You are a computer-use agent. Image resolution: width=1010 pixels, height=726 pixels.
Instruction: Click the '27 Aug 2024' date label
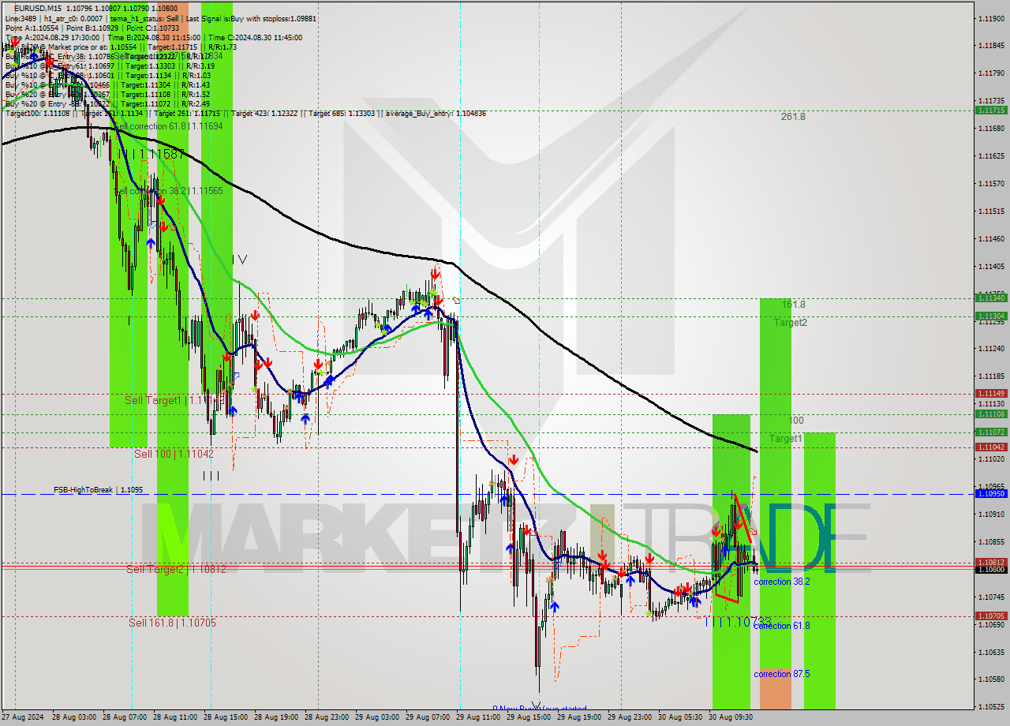(x=23, y=717)
